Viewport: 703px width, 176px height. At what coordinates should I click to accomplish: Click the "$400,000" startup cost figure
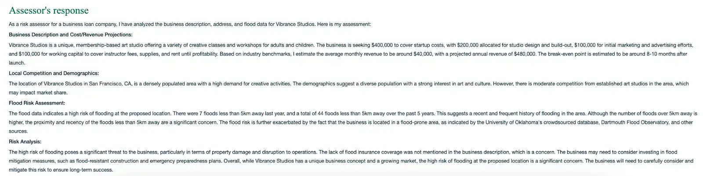[x=383, y=45]
